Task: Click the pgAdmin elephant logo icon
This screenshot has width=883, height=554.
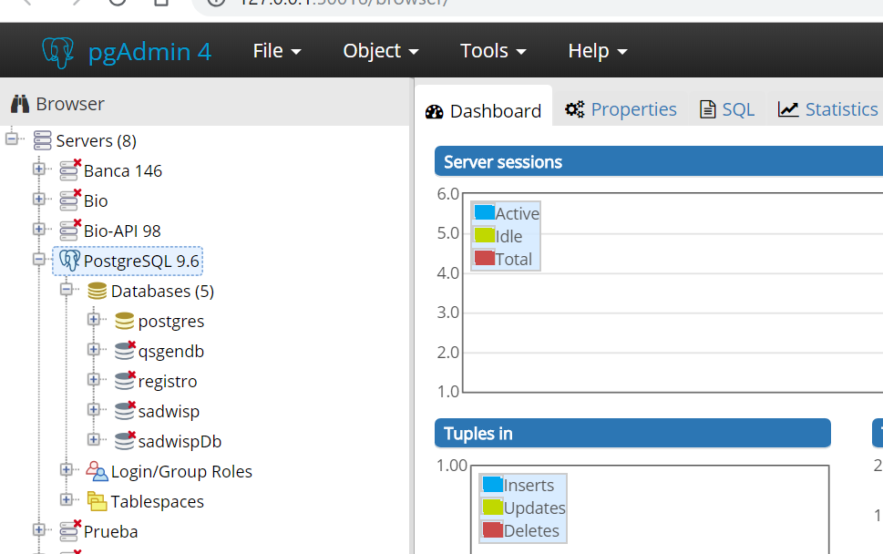Action: (x=58, y=52)
